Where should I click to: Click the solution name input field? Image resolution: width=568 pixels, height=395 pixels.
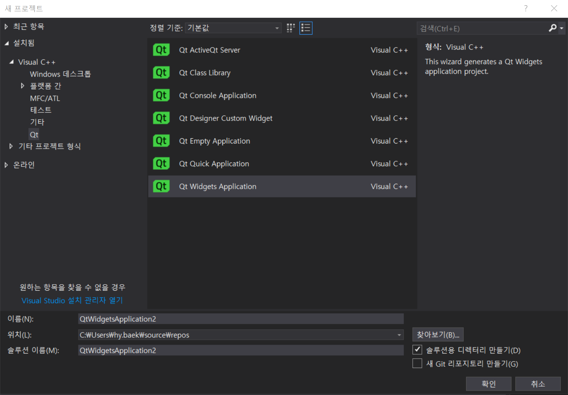[x=241, y=350]
